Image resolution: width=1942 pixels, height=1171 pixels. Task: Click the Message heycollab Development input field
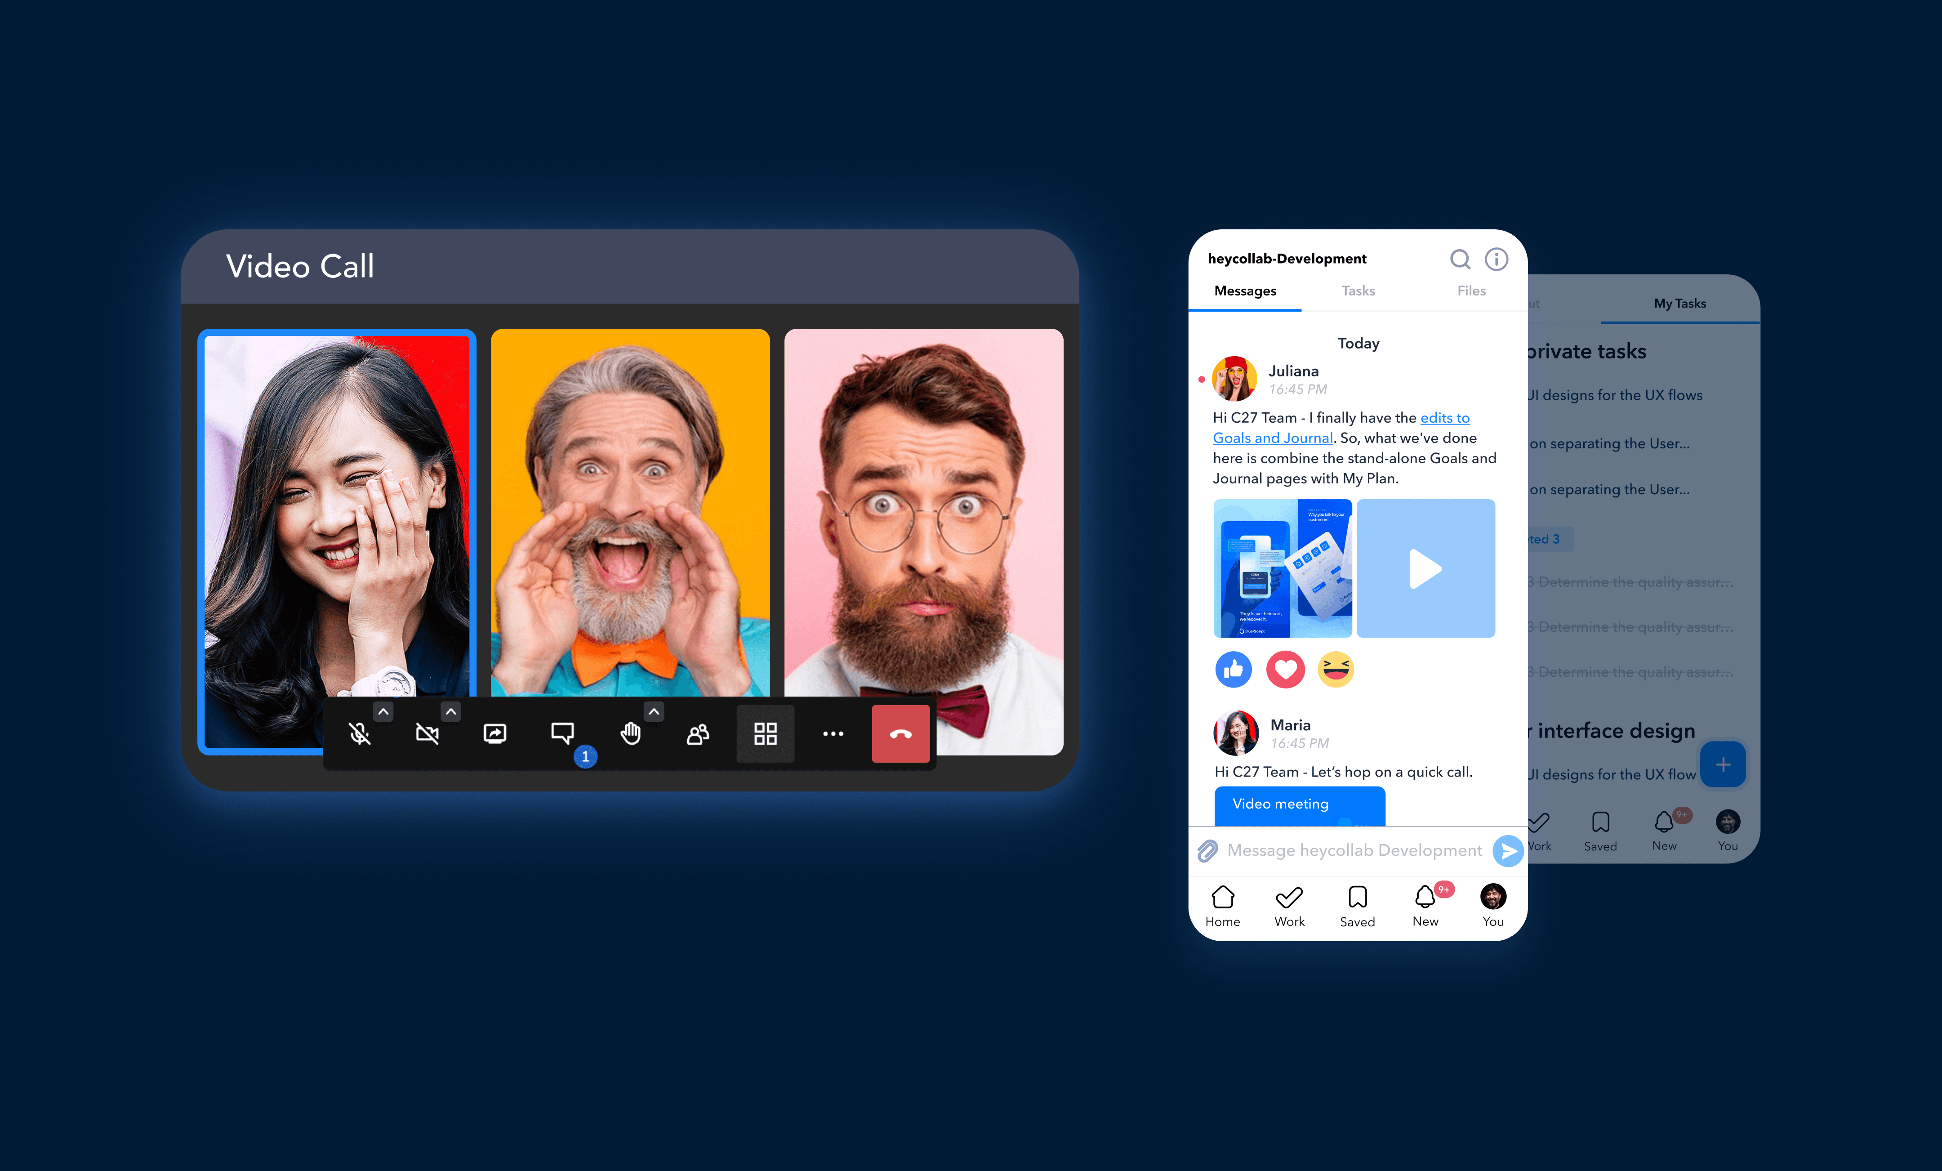pyautogui.click(x=1354, y=850)
